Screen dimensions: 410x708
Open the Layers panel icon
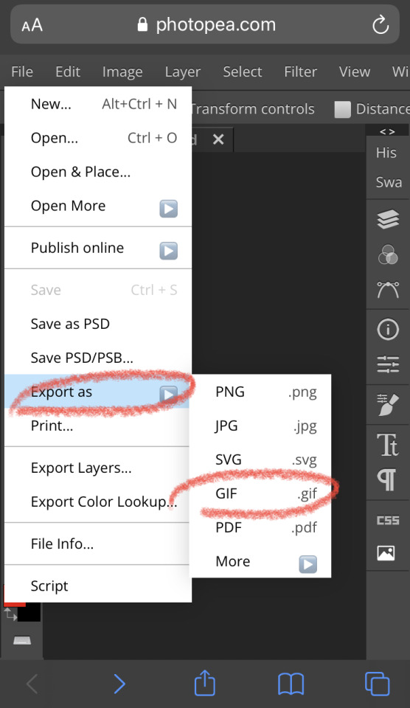click(x=388, y=220)
